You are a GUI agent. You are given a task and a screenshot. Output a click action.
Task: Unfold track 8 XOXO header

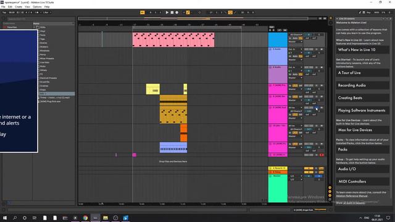coord(270,96)
